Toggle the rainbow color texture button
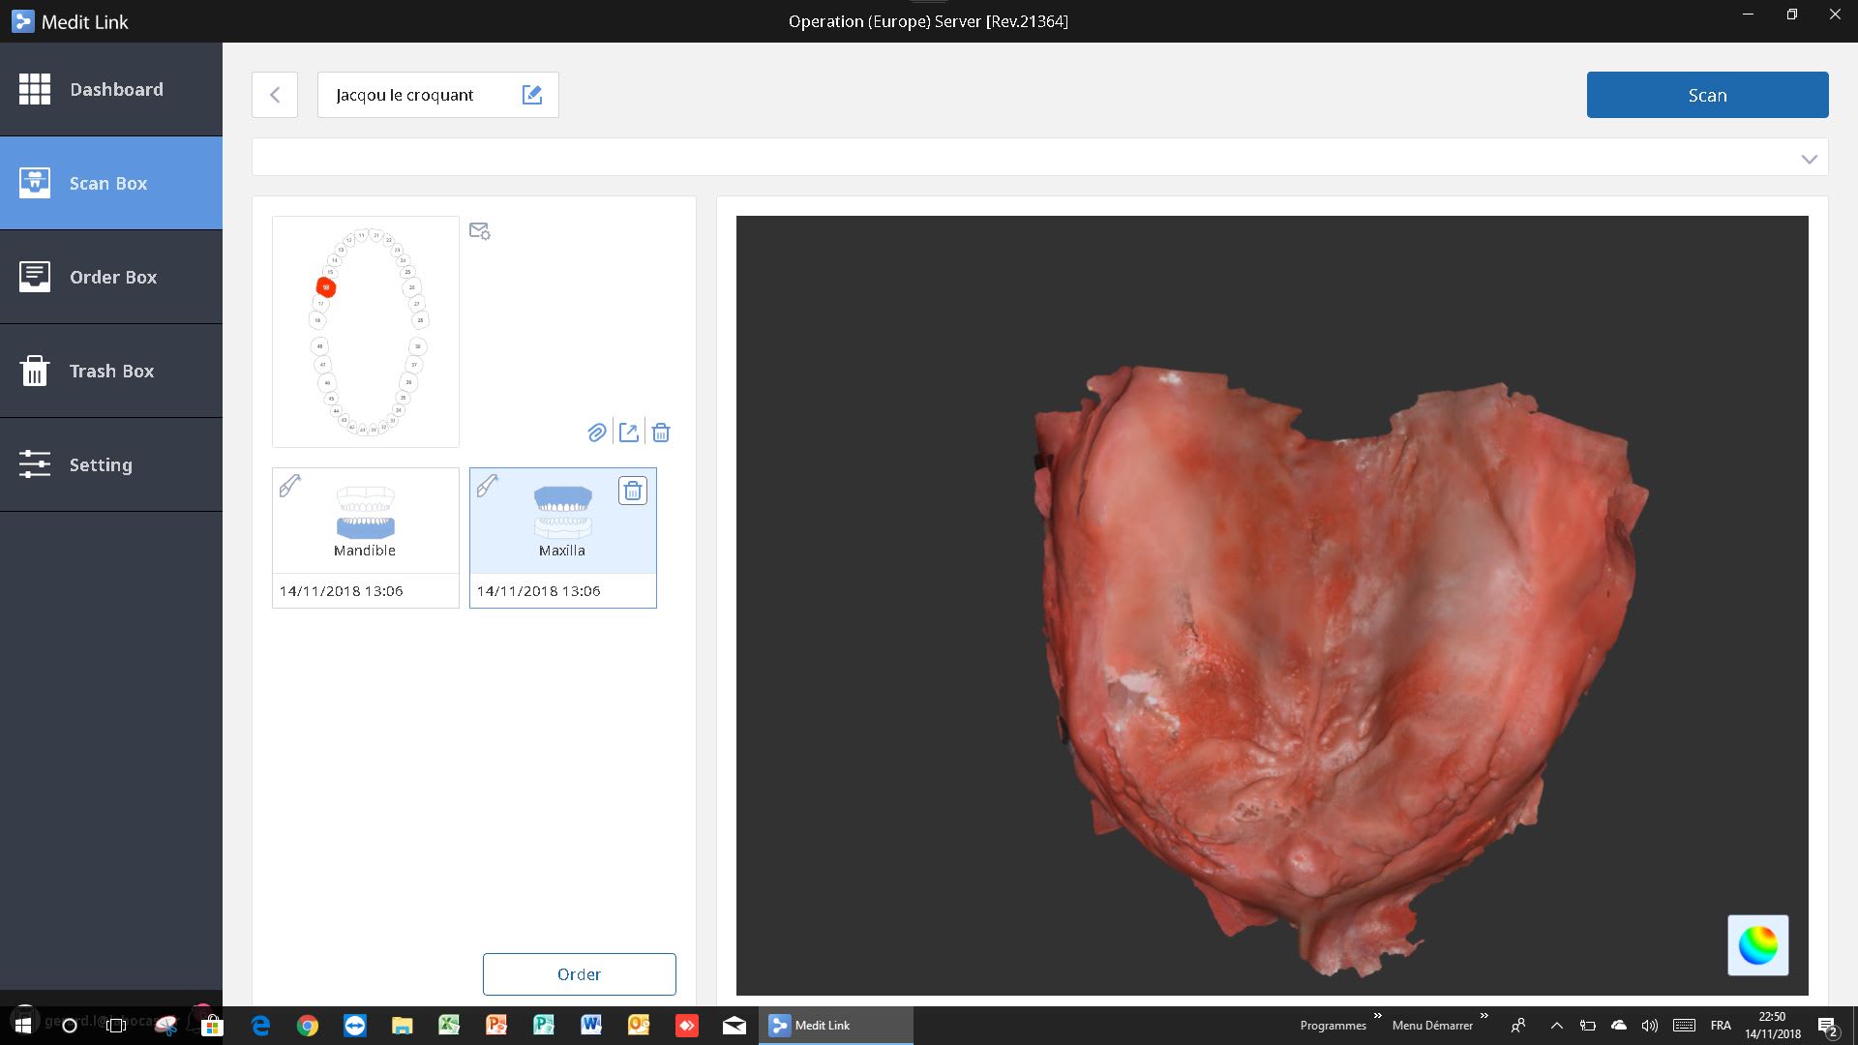The height and width of the screenshot is (1045, 1858). (x=1757, y=945)
